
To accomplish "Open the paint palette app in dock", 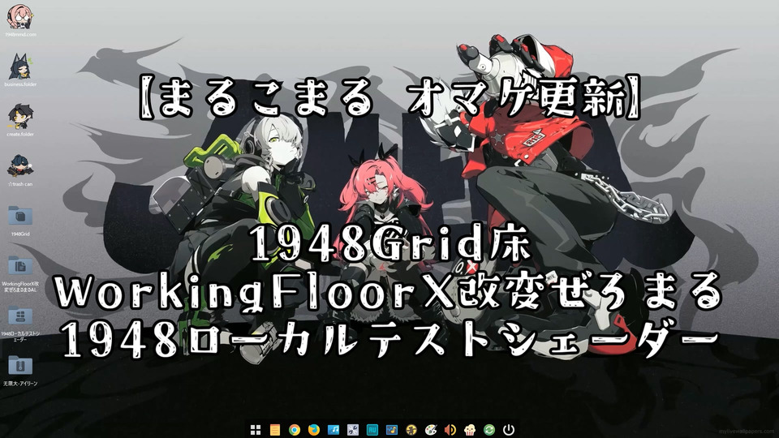I will 430,430.
